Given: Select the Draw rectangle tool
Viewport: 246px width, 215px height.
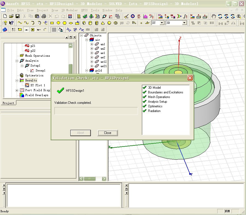Looking at the screenshot, I should tap(52, 23).
